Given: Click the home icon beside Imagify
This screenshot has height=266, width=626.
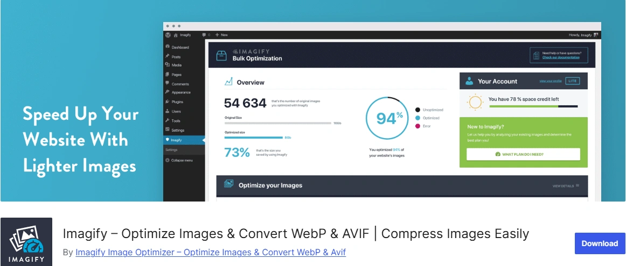Looking at the screenshot, I should pyautogui.click(x=175, y=35).
